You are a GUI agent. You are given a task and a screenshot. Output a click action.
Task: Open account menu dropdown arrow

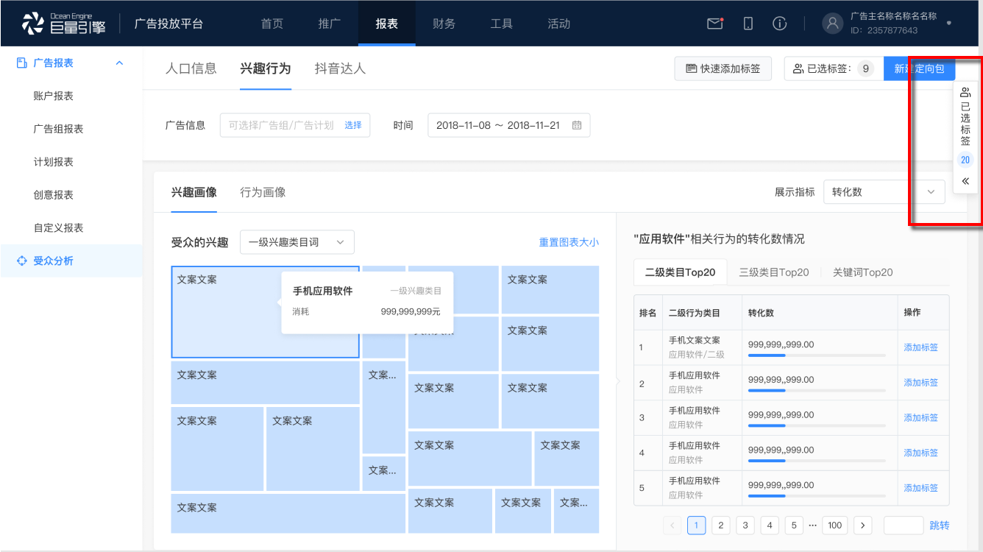[x=949, y=23]
